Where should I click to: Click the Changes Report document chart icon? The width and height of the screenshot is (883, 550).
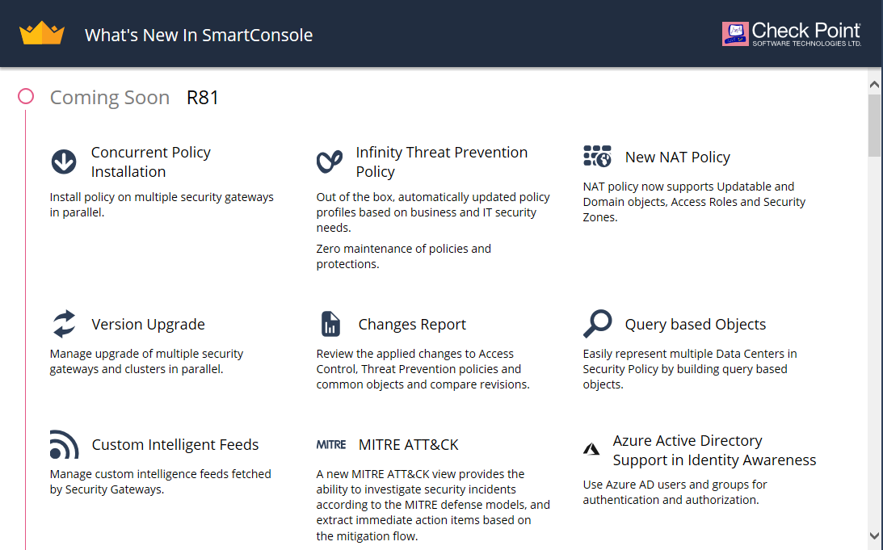[x=330, y=324]
